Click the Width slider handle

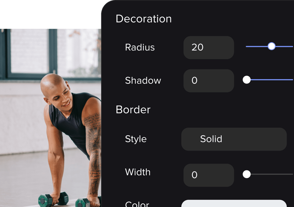tap(246, 174)
